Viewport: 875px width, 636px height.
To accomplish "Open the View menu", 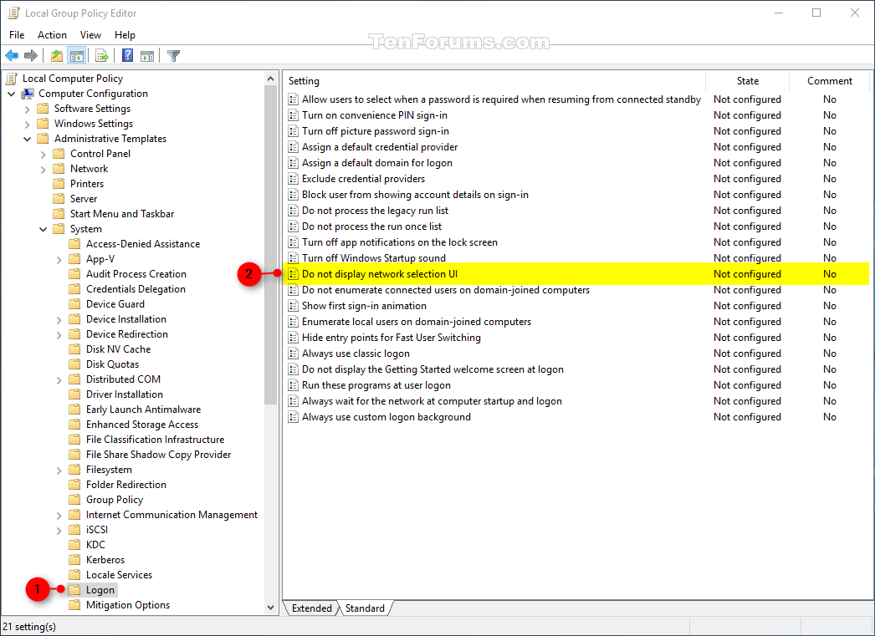I will coord(90,34).
